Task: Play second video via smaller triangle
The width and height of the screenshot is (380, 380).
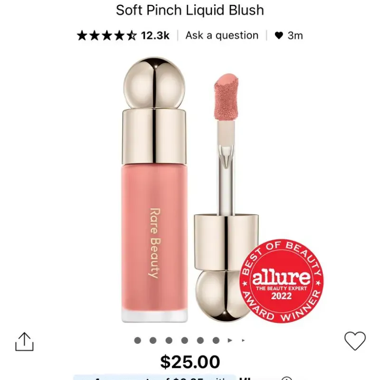Action: pos(243,340)
